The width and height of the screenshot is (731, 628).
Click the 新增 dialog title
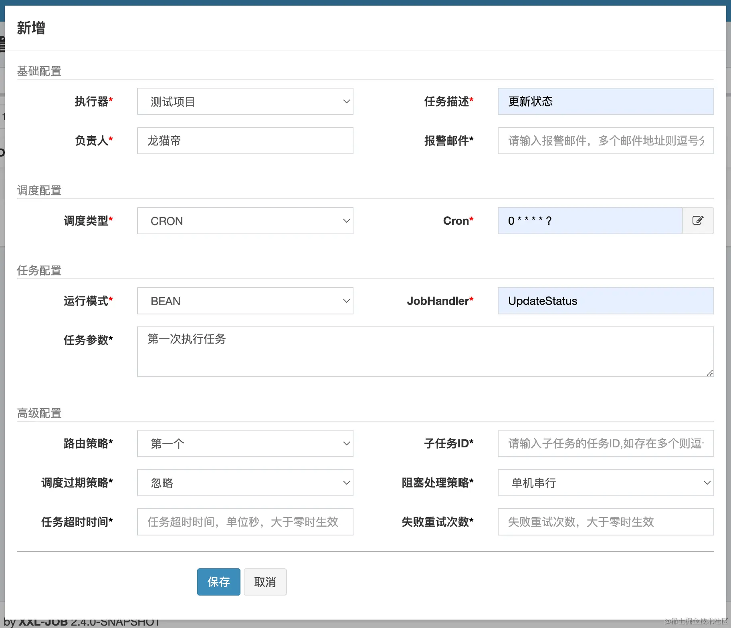[31, 28]
